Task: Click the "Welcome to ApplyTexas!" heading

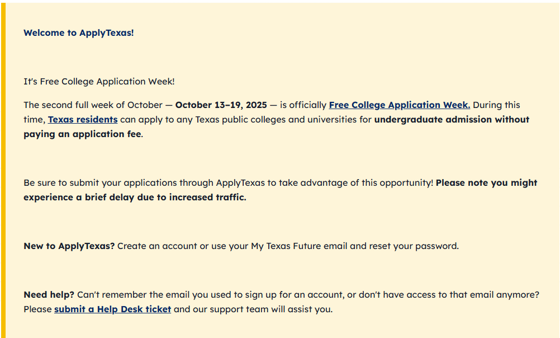Action: pos(78,33)
